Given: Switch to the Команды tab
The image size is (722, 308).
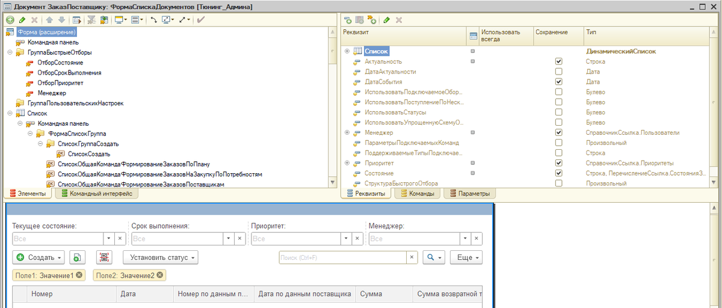Looking at the screenshot, I should 418,193.
